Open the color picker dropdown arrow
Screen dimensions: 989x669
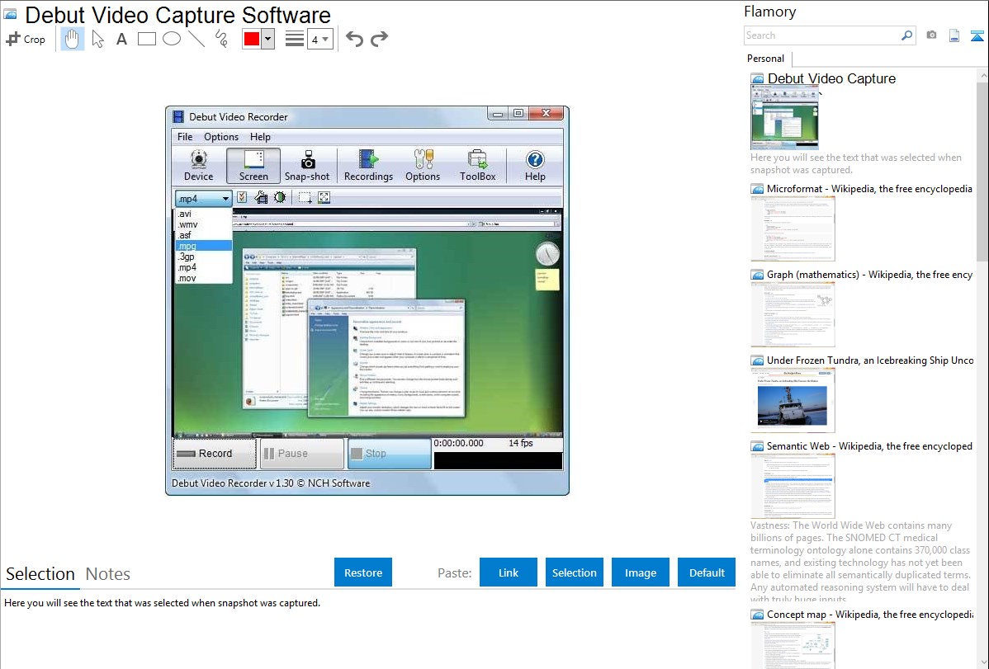coord(267,39)
